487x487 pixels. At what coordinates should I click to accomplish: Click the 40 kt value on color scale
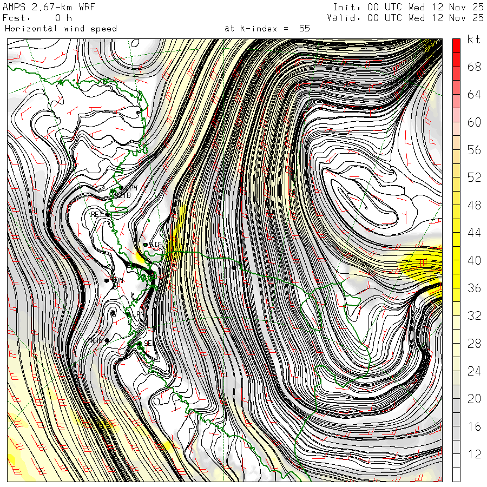point(474,260)
